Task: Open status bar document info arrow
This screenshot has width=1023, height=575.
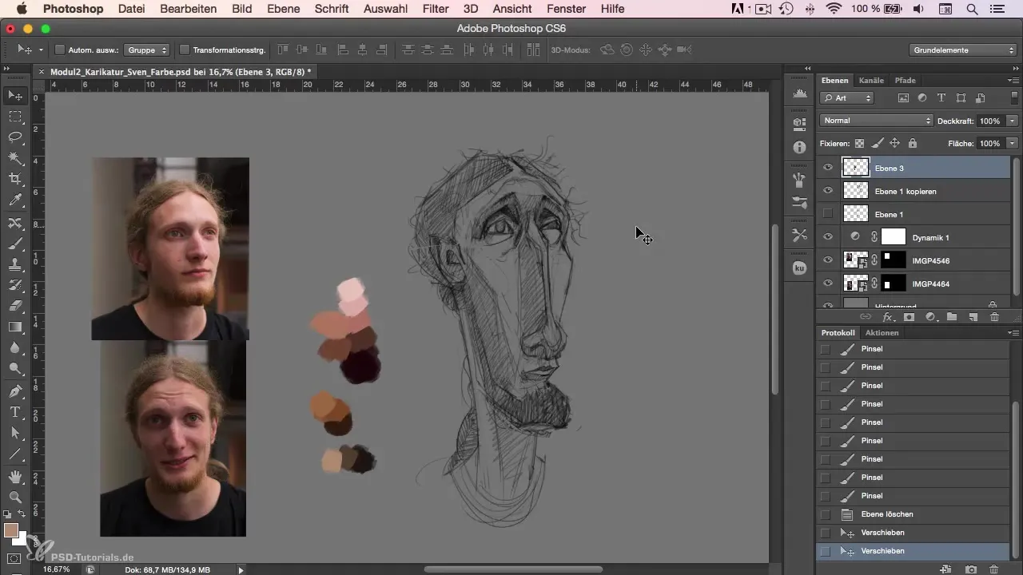Action: click(241, 570)
